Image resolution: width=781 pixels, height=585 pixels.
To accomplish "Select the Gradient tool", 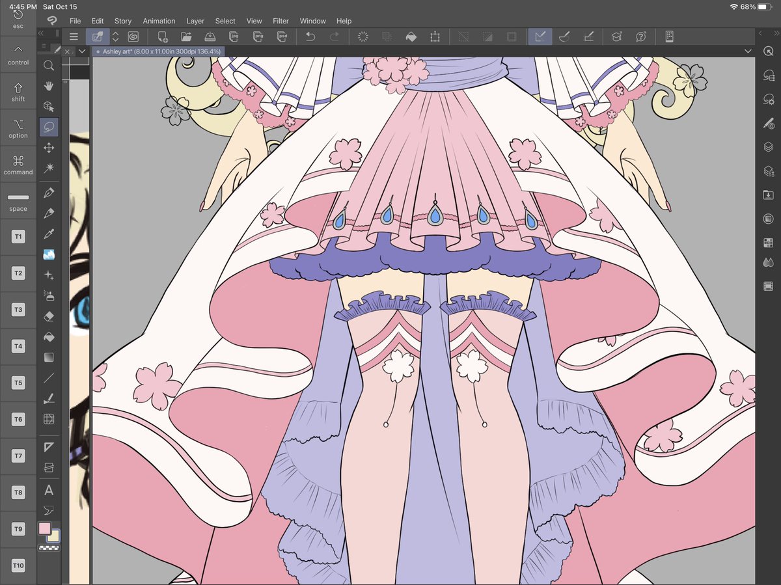I will coord(49,357).
